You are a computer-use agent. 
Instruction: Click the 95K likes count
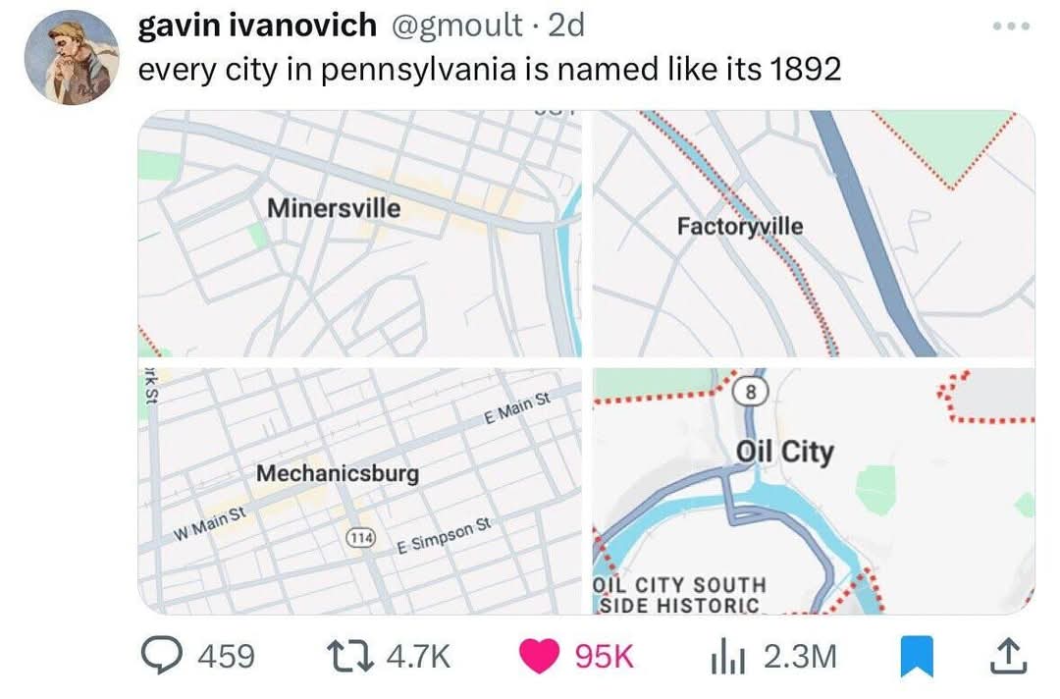click(x=604, y=656)
